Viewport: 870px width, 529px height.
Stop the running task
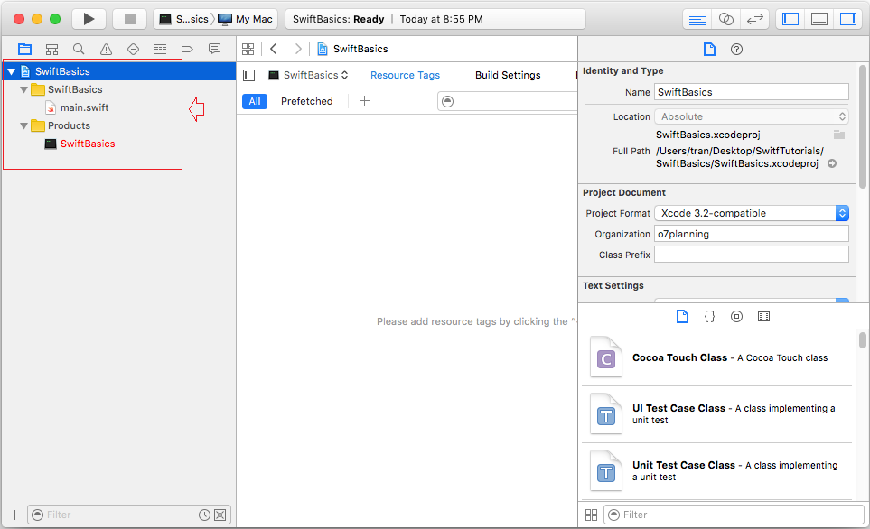(x=130, y=19)
